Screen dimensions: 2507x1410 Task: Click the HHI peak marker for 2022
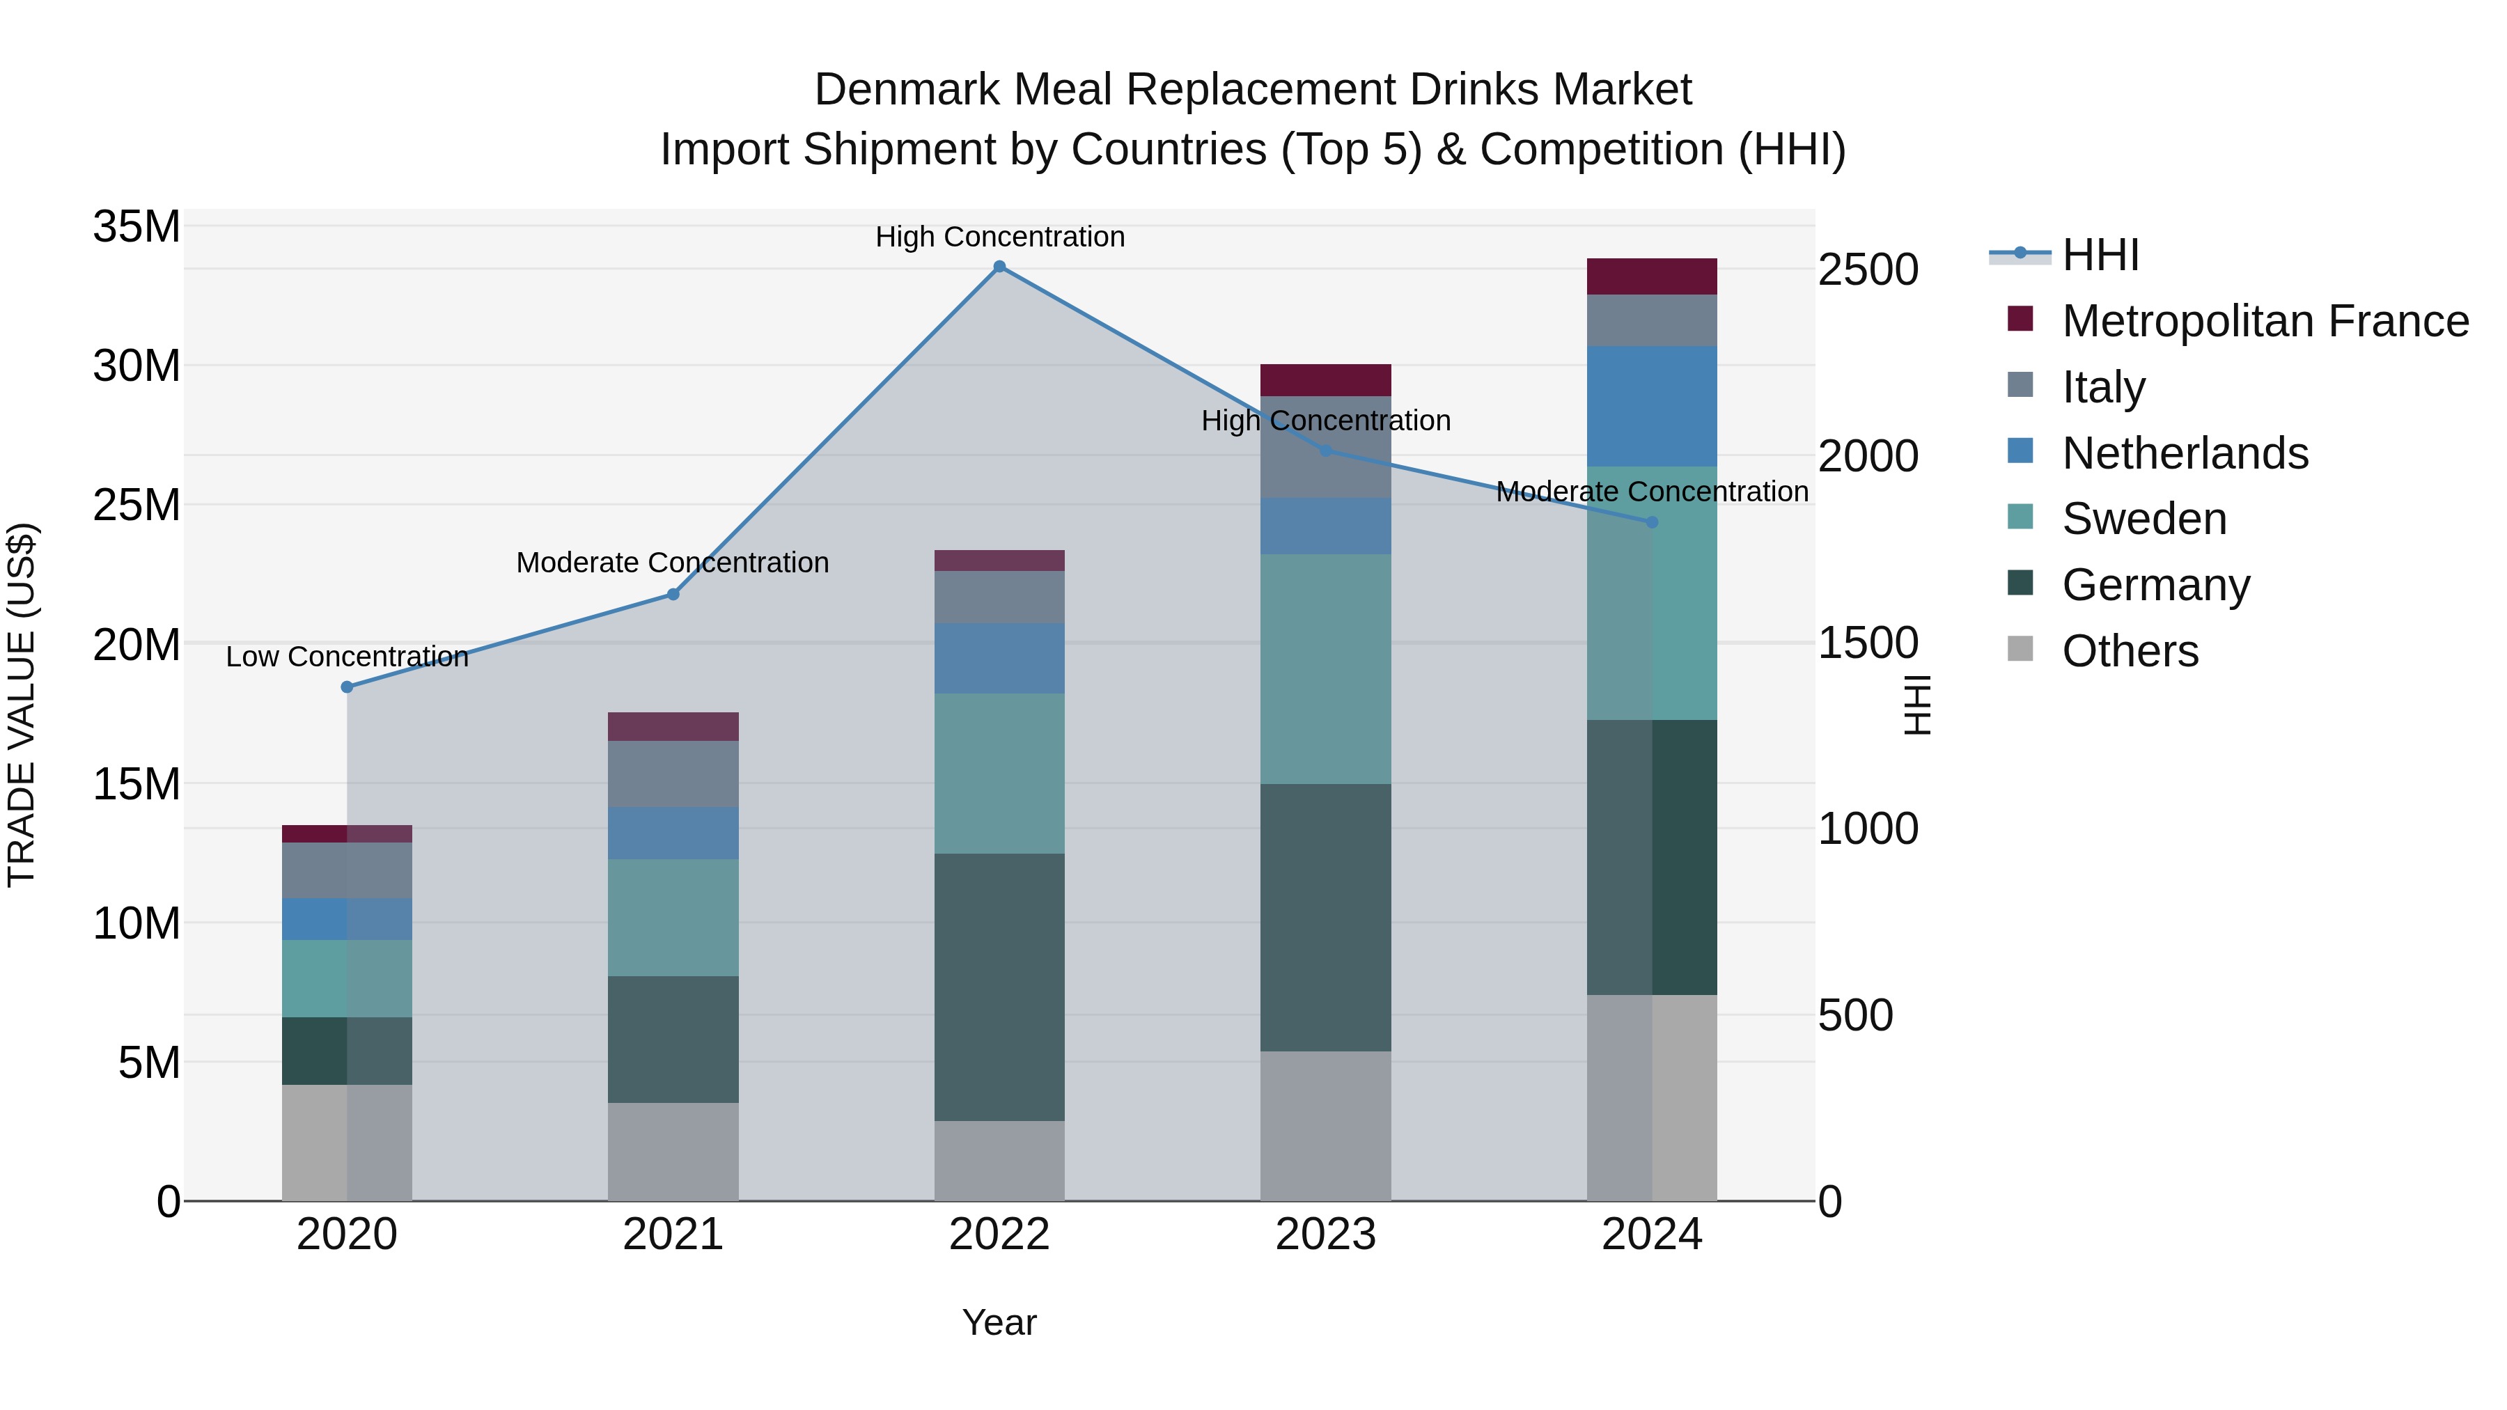999,267
